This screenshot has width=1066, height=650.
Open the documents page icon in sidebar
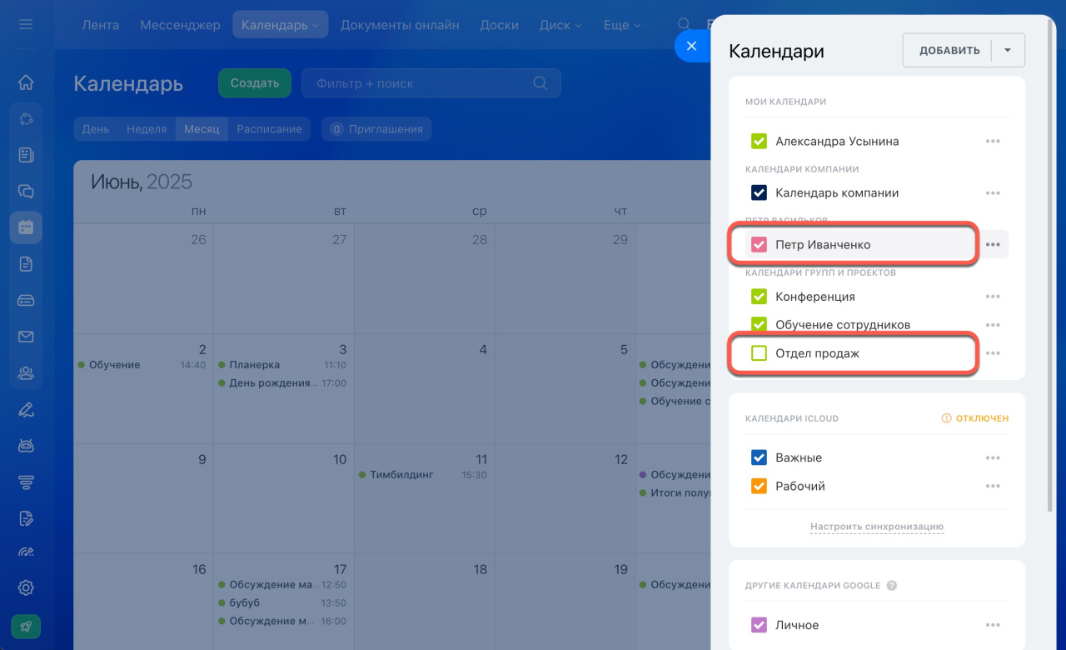pyautogui.click(x=26, y=264)
